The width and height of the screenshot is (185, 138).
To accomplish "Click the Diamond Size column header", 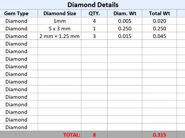I will (x=60, y=13).
